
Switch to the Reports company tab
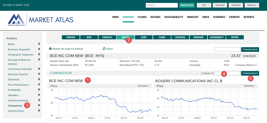(x=235, y=37)
